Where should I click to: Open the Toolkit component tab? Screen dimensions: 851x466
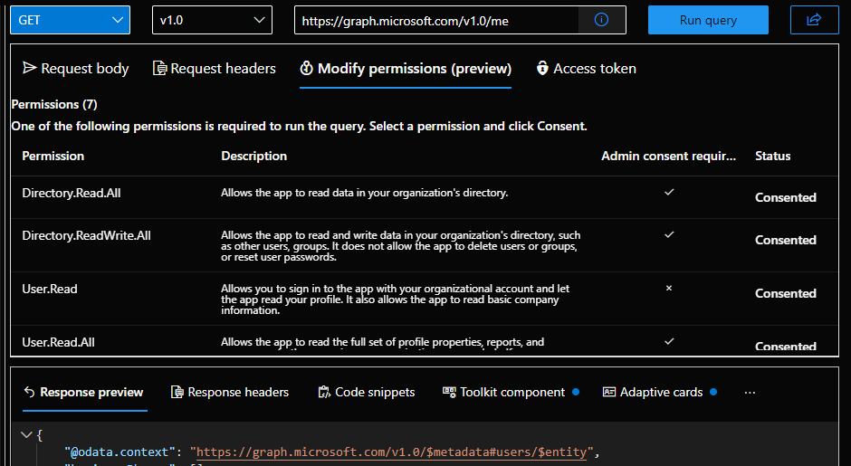[511, 392]
